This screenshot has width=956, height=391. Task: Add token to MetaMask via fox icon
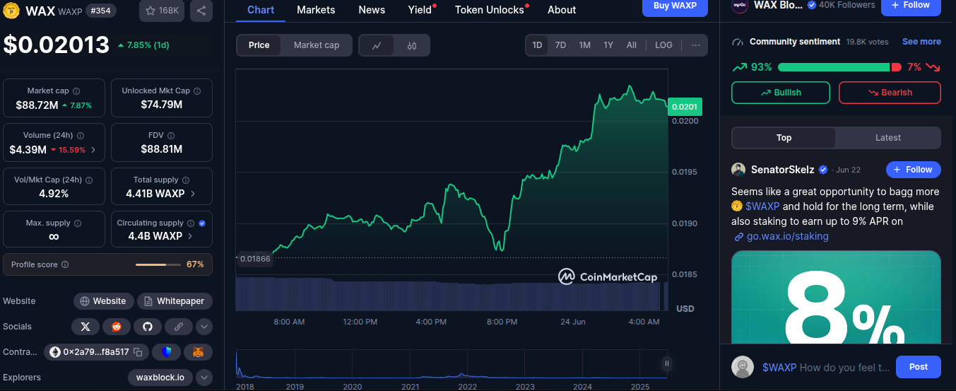click(199, 352)
